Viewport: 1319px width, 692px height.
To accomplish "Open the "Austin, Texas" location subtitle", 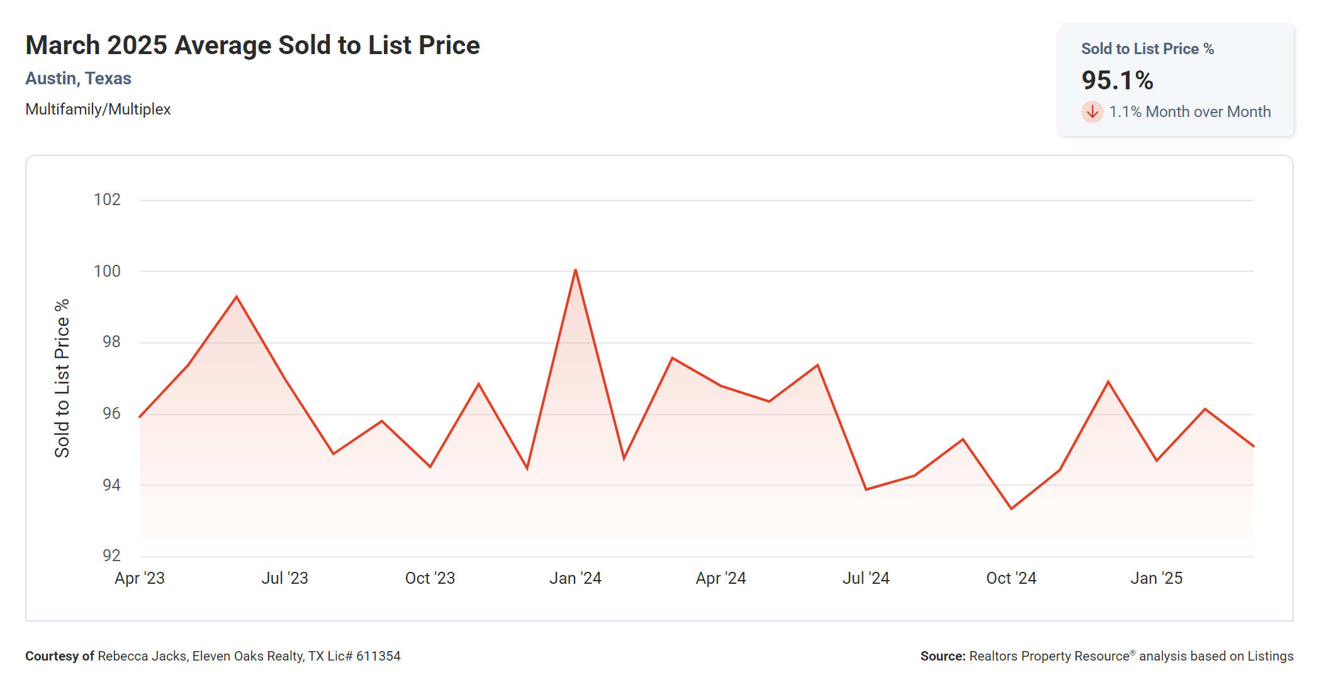I will coord(78,79).
